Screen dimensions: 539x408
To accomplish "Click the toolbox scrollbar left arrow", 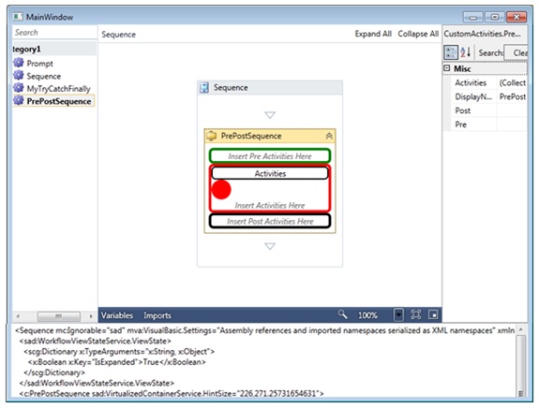I will [18, 316].
